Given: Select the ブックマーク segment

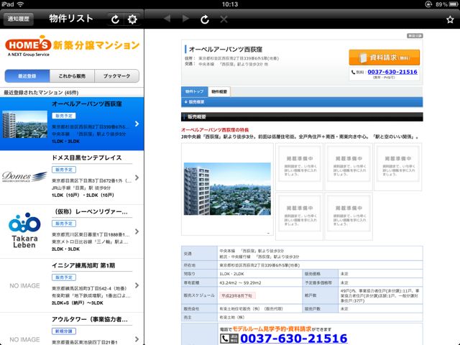Looking at the screenshot, I should [116, 76].
